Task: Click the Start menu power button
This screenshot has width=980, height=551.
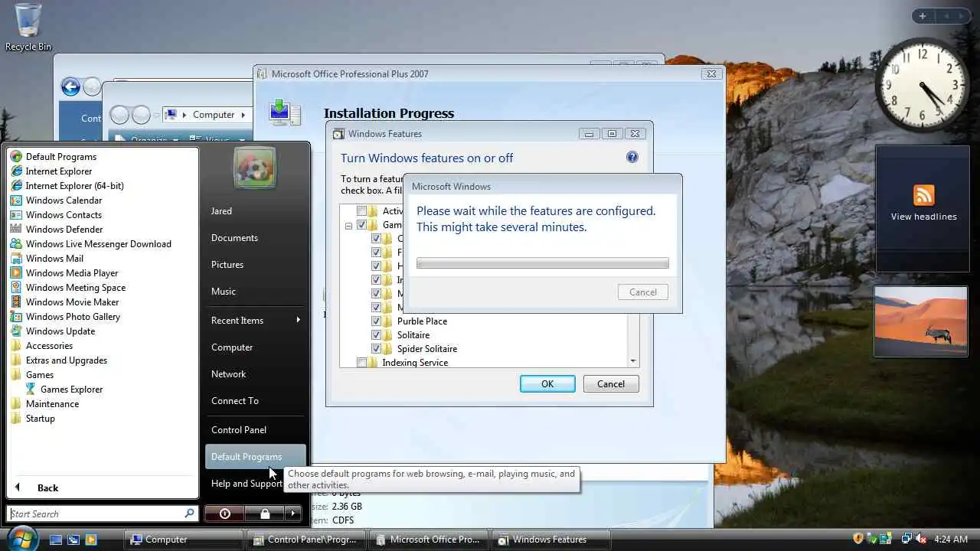Action: click(x=224, y=514)
